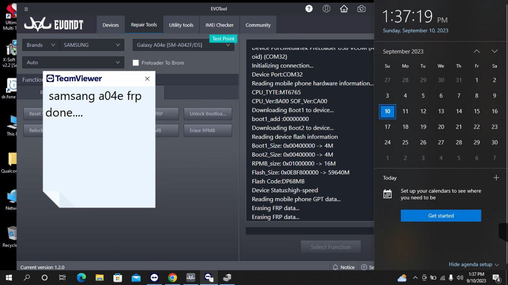Open the volume speaker tray icon
The width and height of the screenshot is (508, 285).
tap(460, 277)
